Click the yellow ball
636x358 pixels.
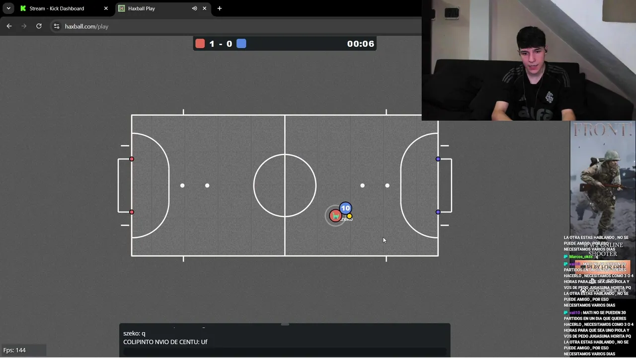349,216
